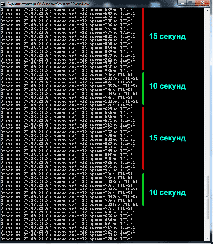Close the cmd.exe window
213x244 pixels.
tap(202, 3)
